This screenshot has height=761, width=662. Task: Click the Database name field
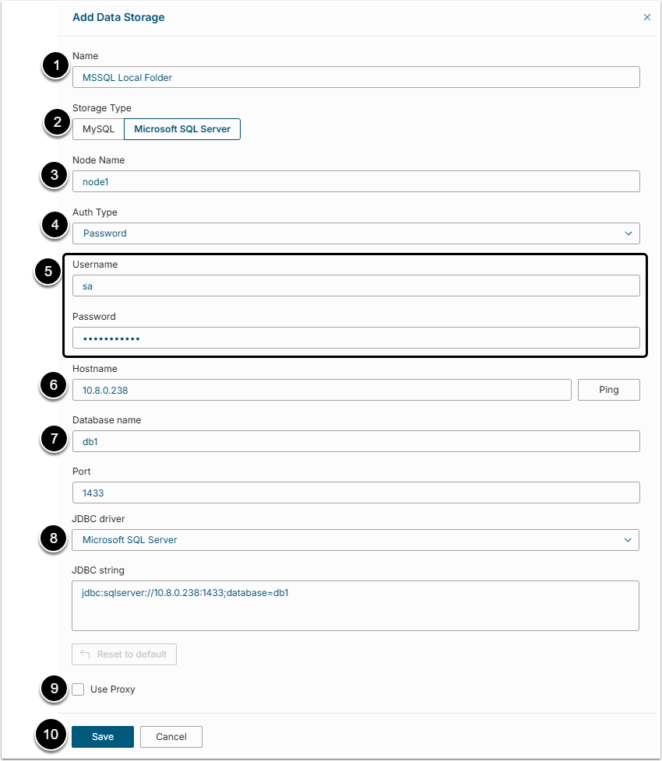pos(355,441)
